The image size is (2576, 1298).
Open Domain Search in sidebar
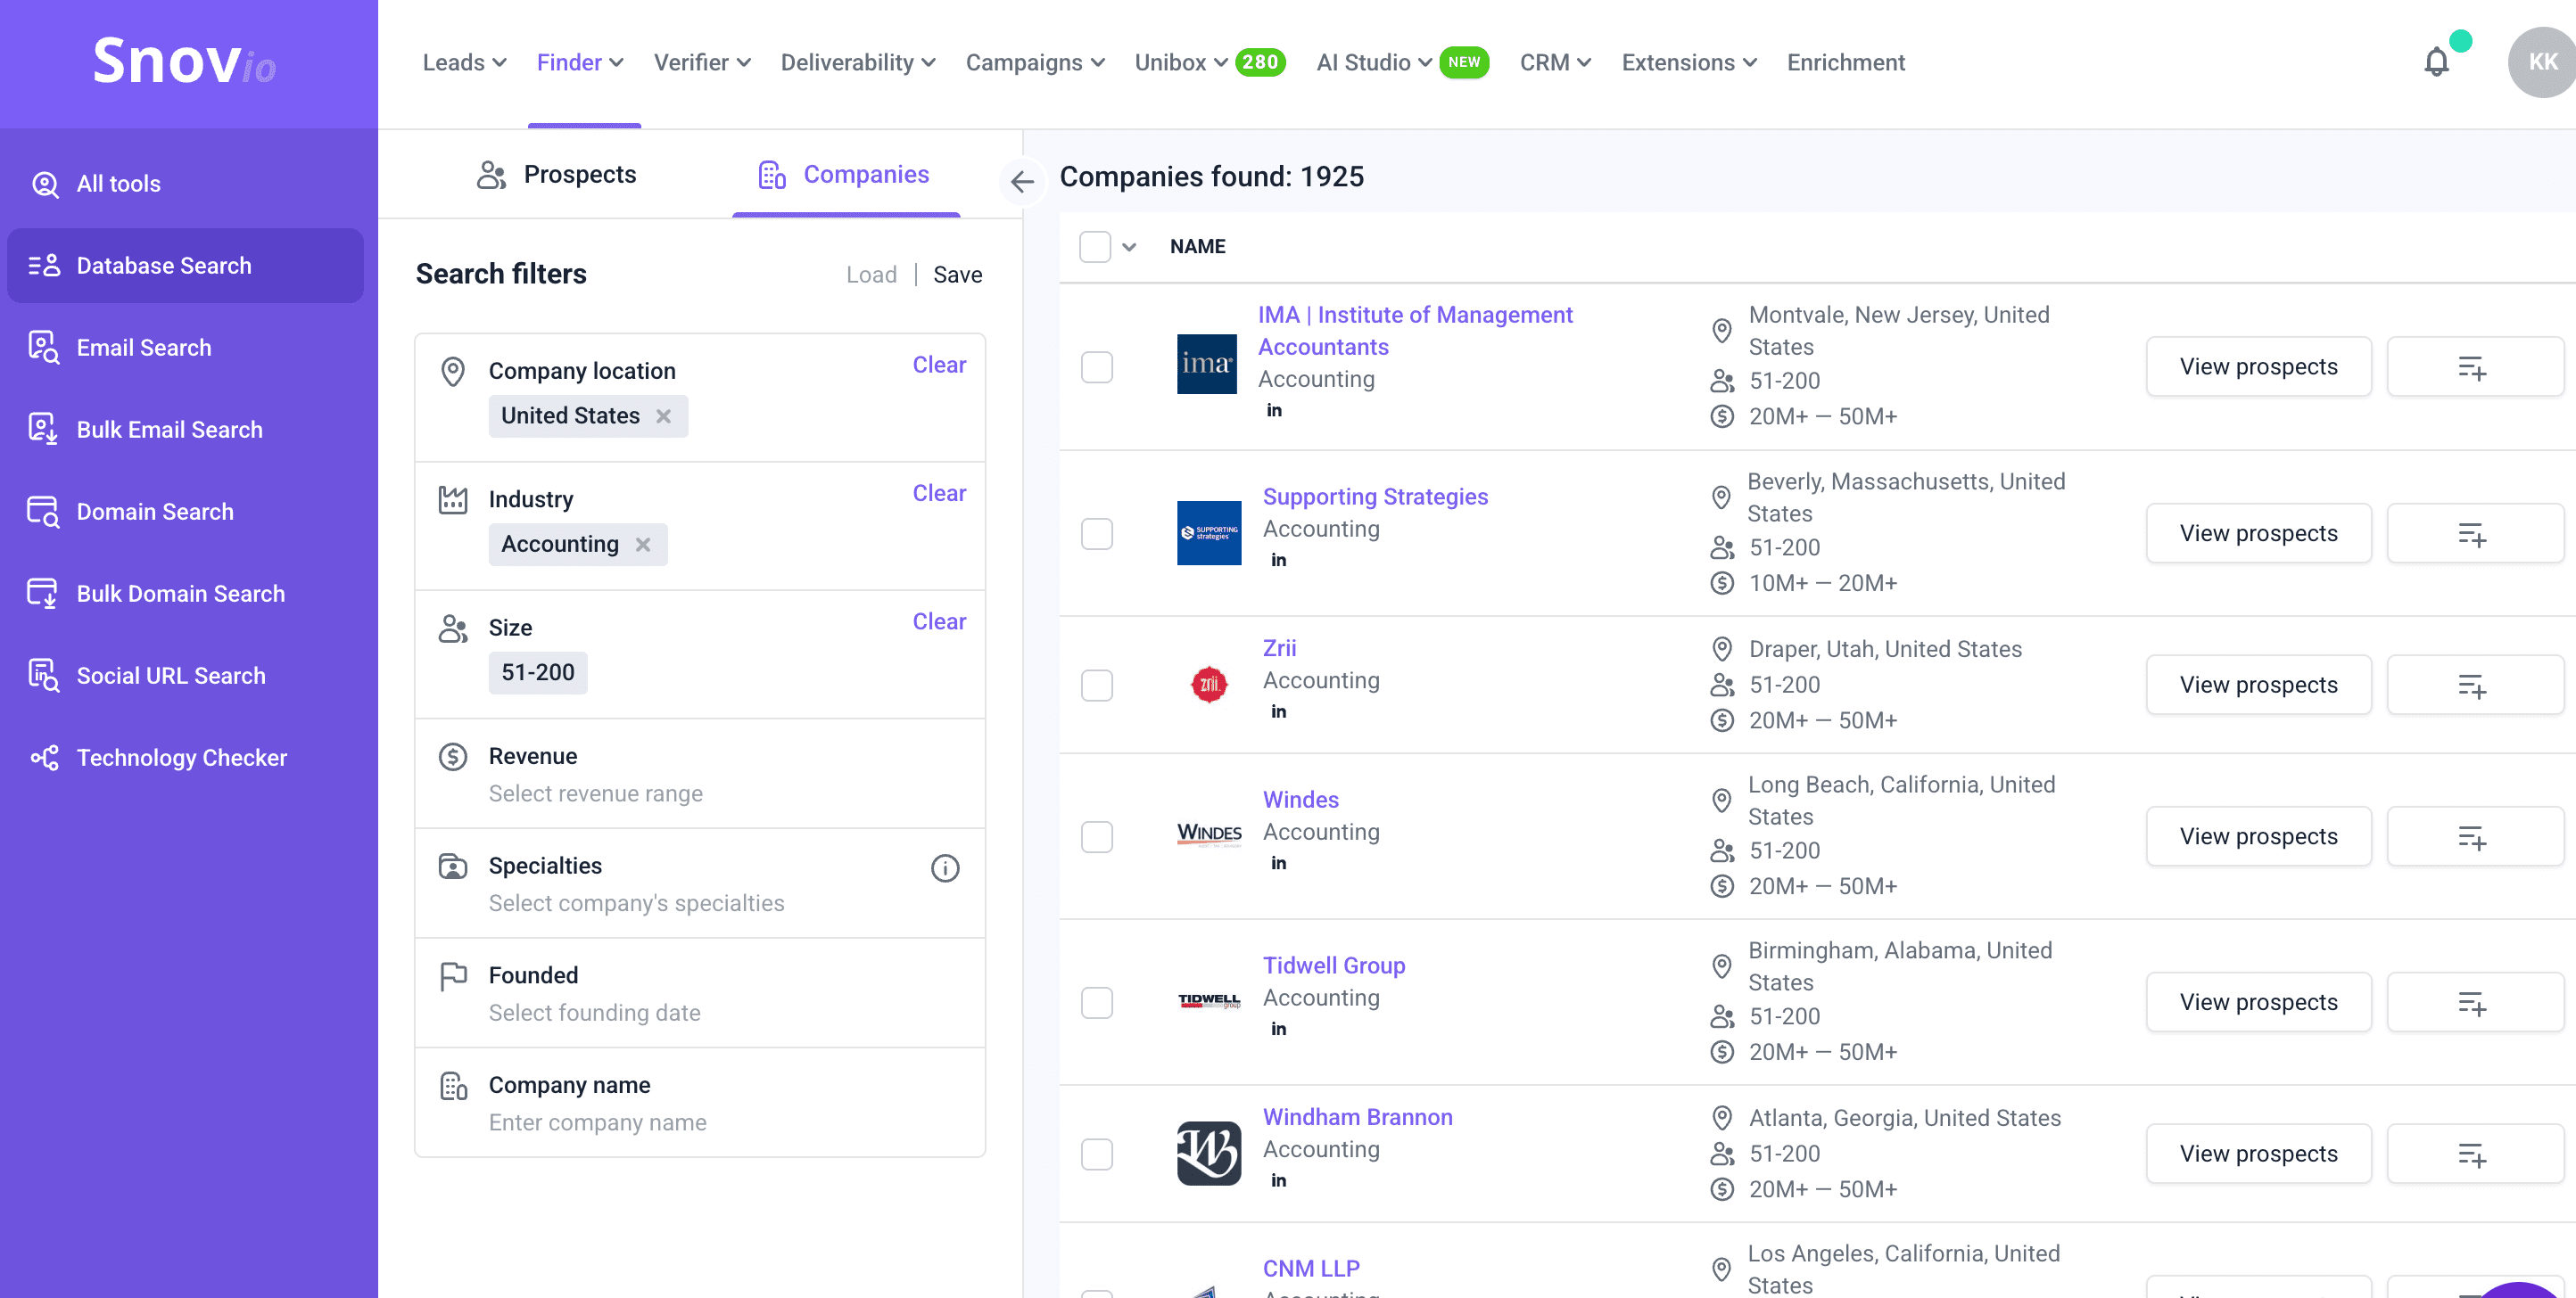[x=185, y=512]
